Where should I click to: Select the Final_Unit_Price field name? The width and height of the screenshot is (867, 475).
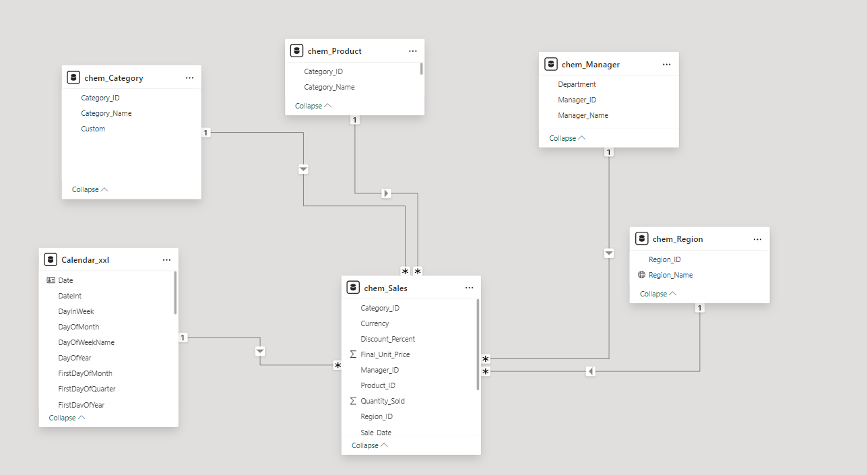pyautogui.click(x=385, y=354)
